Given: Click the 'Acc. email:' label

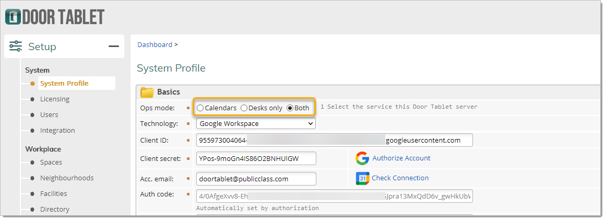Looking at the screenshot, I should (157, 179).
